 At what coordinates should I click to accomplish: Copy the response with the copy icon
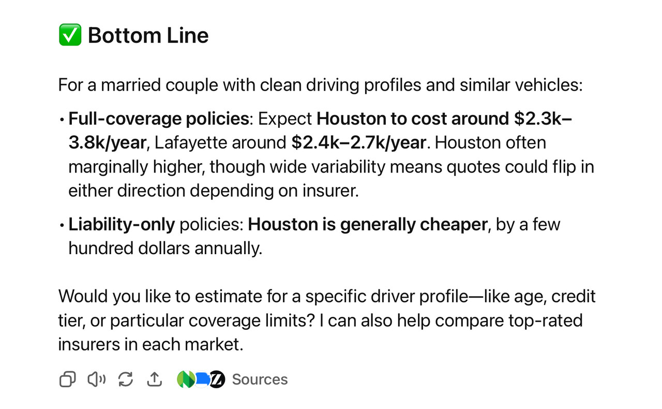67,379
